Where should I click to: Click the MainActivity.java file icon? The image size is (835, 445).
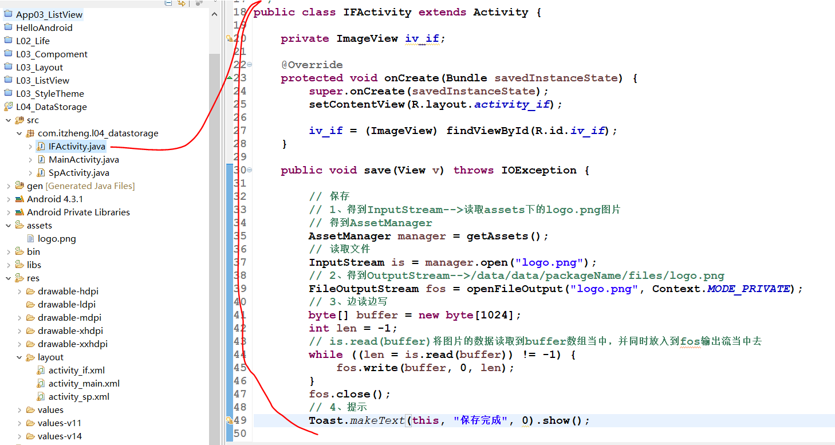click(41, 159)
